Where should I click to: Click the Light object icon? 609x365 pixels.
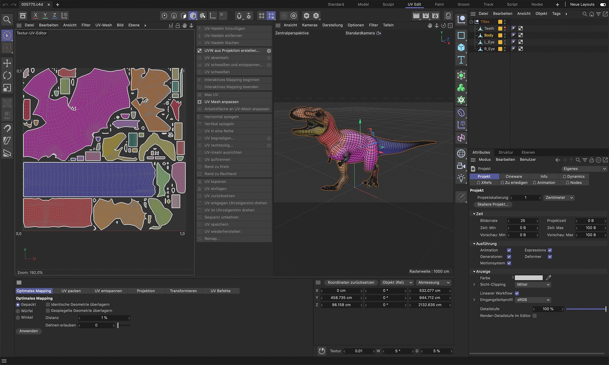pyautogui.click(x=461, y=178)
